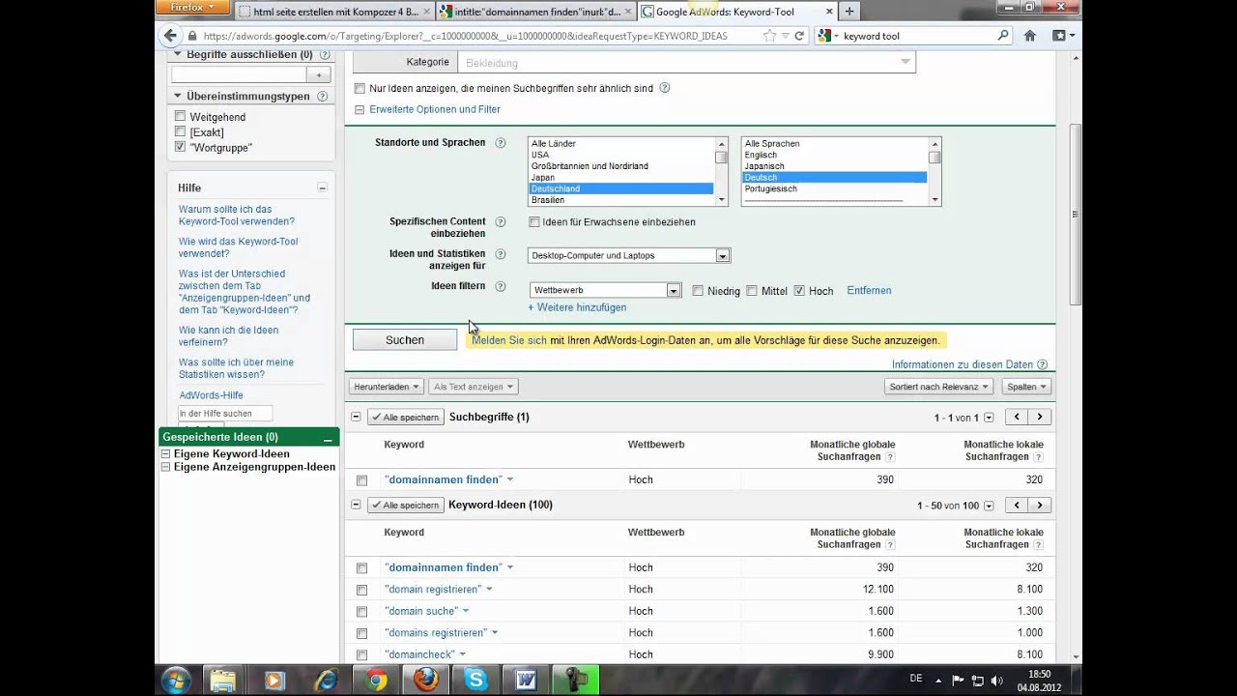Click the search magnifier in the search bar
This screenshot has height=696, width=1237.
pyautogui.click(x=1003, y=36)
